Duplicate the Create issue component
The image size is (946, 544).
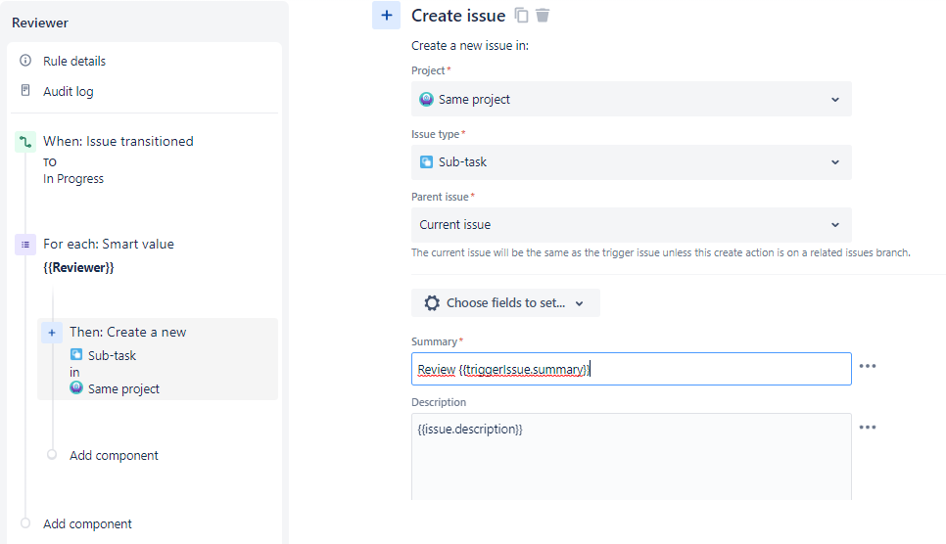(521, 15)
